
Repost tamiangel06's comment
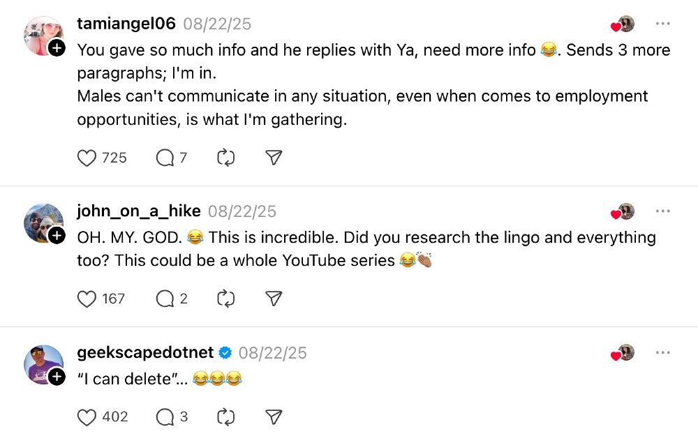tap(225, 158)
